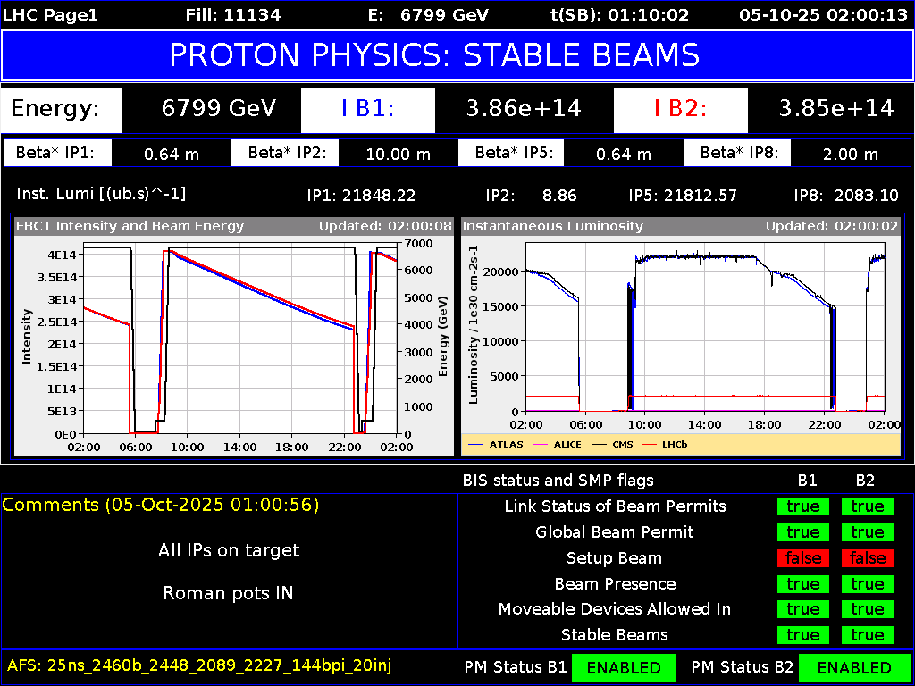Screen dimensions: 915x686
Task: Toggle the Beam Presence indicator for B1
Action: click(x=802, y=583)
